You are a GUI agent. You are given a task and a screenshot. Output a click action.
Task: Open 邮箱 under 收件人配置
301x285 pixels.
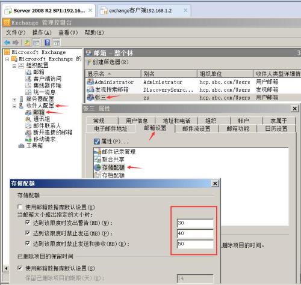pos(39,112)
